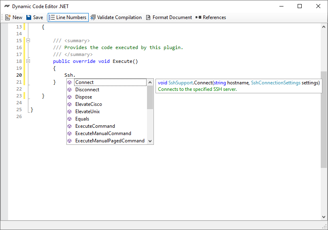Viewport: 328px width, 230px height.
Task: Click the method icon beside ElevateCisco
Action: pos(70,105)
